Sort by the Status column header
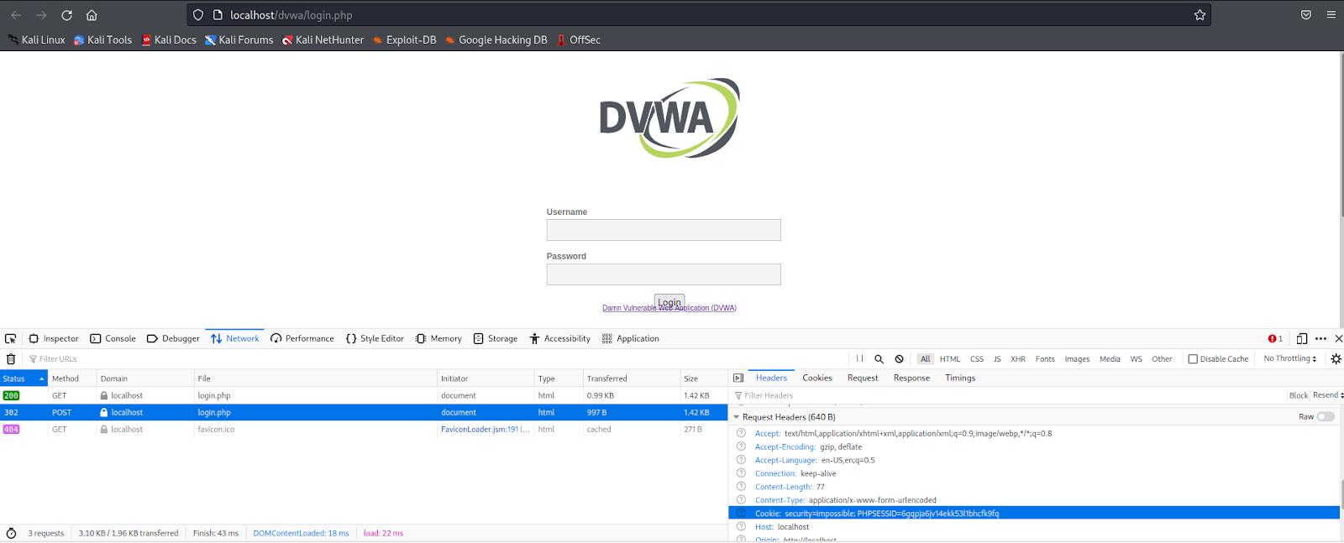 [24, 379]
